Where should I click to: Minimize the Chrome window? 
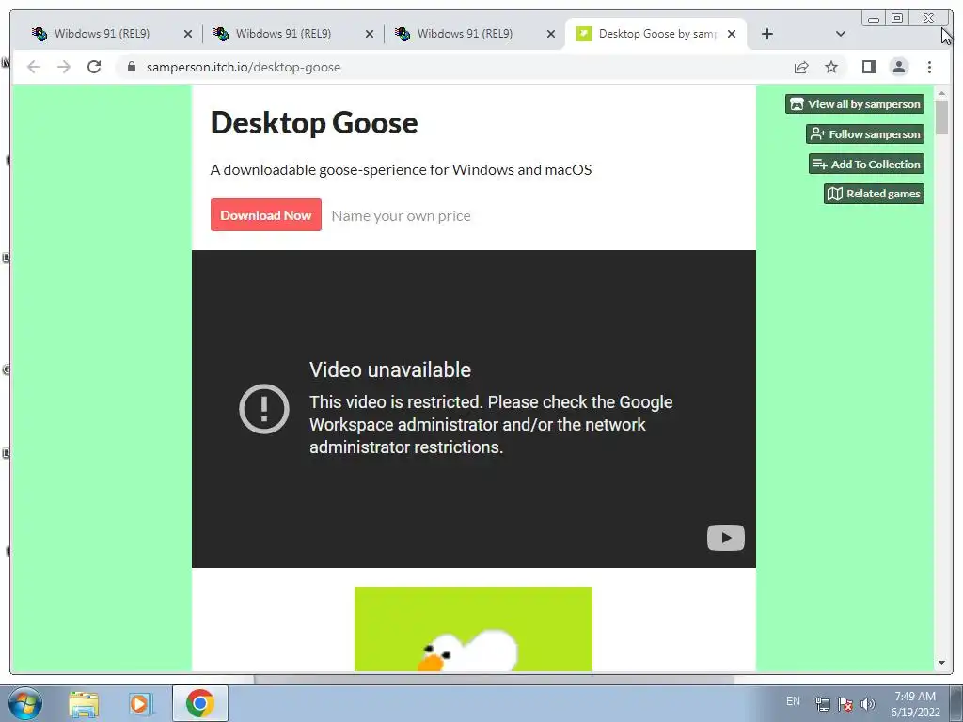(x=874, y=19)
